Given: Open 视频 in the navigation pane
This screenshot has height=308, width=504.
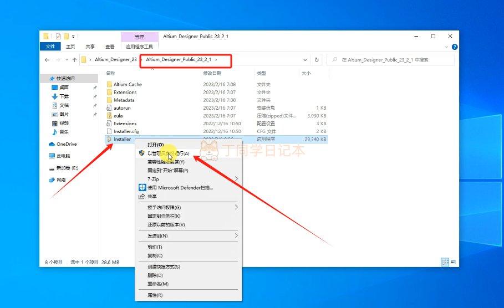Looking at the screenshot, I should (64, 123).
